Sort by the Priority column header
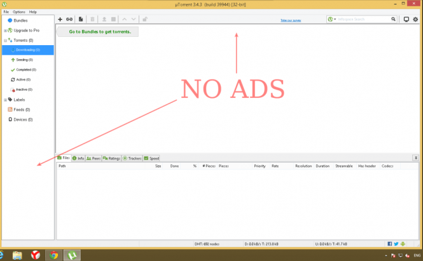The height and width of the screenshot is (261, 423). 260,166
